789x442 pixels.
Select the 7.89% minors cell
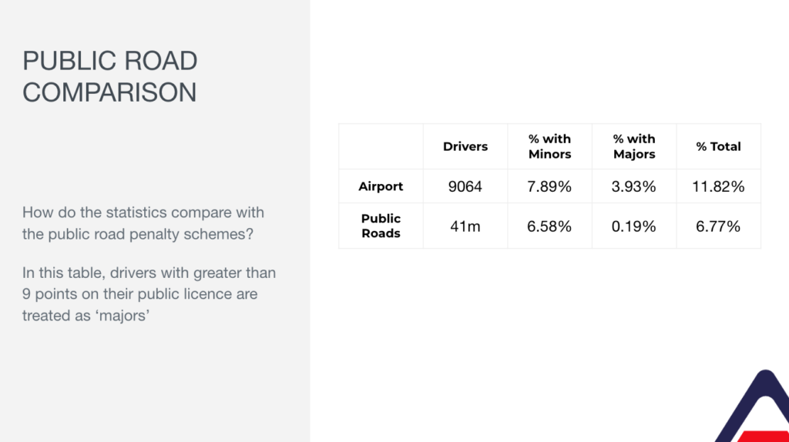click(549, 186)
